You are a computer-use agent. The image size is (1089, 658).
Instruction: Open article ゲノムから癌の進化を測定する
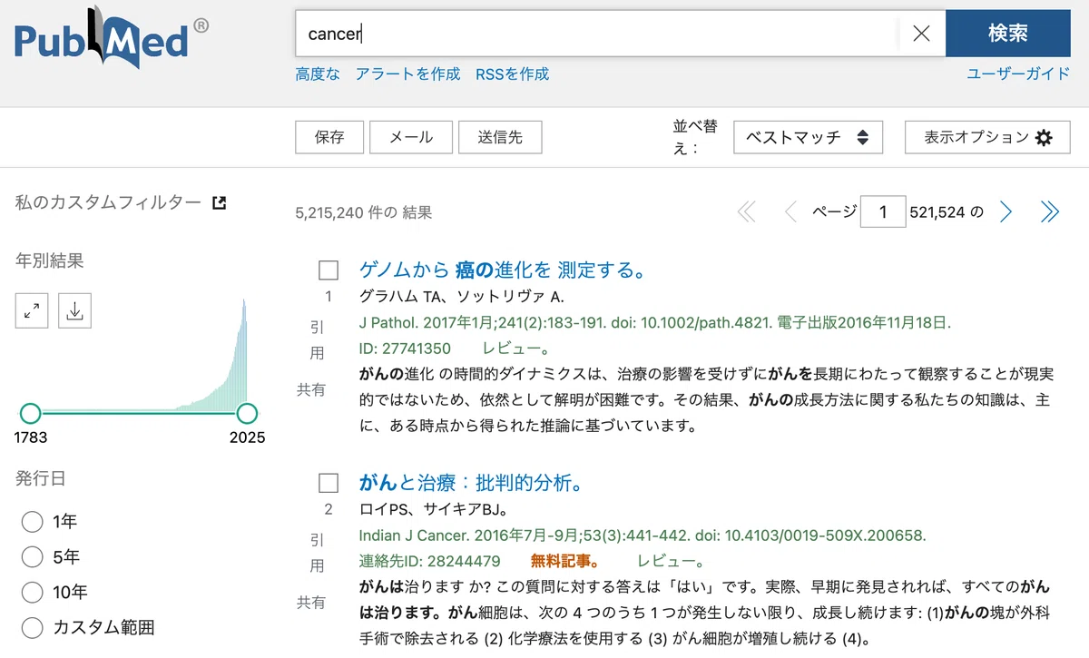(x=502, y=270)
